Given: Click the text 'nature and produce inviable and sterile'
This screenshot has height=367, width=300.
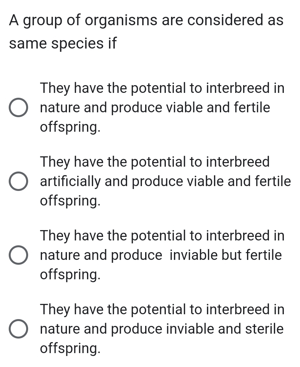Looking at the screenshot, I should [162, 329].
